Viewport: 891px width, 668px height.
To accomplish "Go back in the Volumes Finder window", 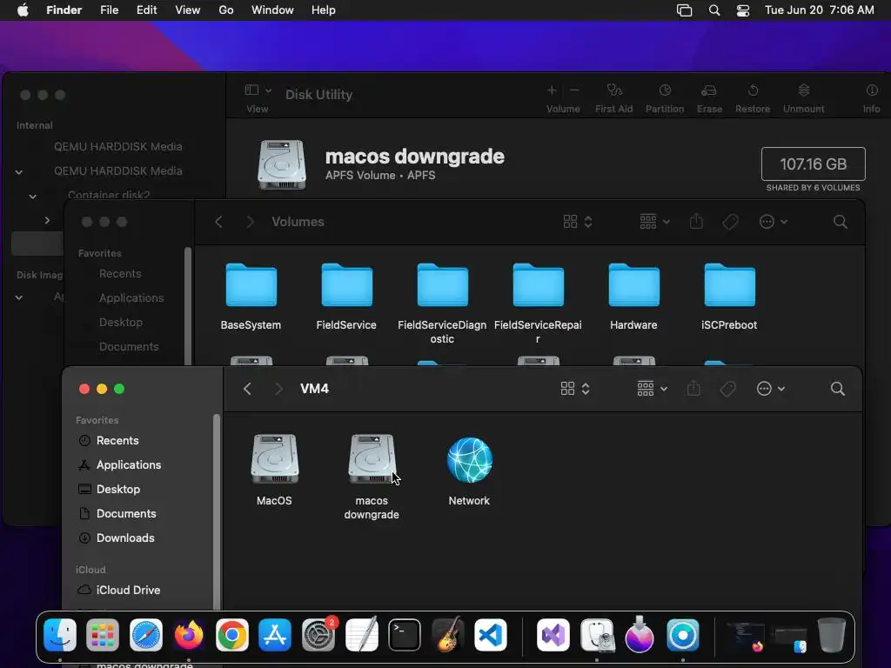I will pos(218,222).
